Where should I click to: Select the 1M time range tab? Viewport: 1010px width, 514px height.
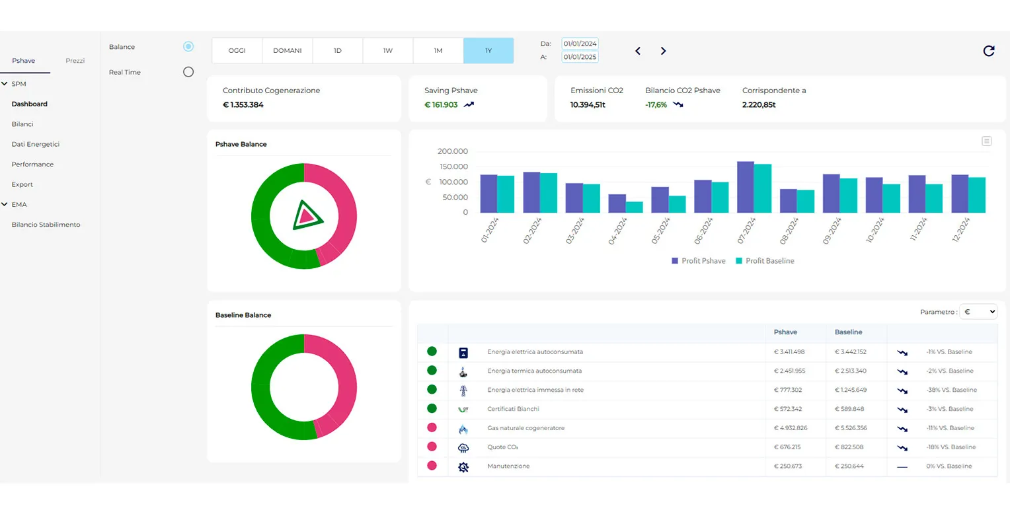point(438,51)
